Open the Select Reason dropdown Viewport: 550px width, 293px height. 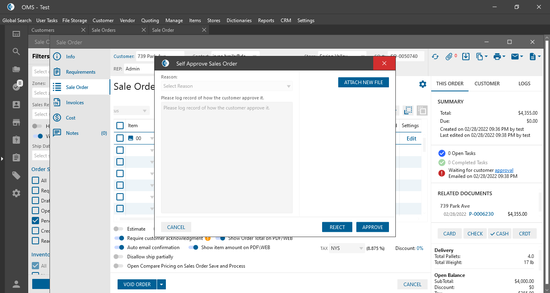click(x=227, y=86)
